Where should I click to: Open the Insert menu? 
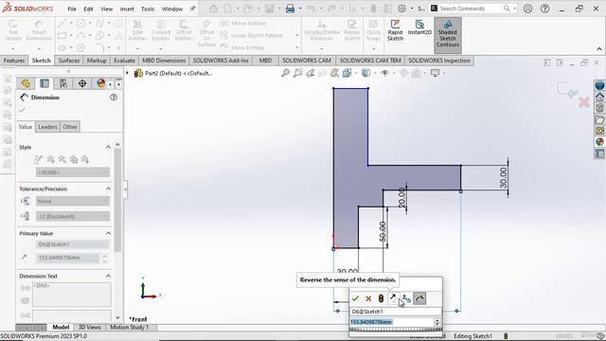pos(127,9)
